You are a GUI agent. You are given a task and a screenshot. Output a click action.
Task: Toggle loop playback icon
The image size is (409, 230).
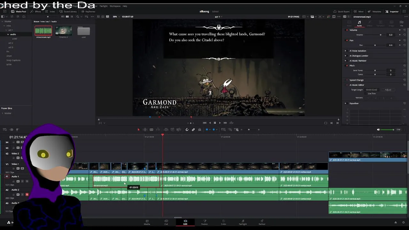(x=231, y=123)
